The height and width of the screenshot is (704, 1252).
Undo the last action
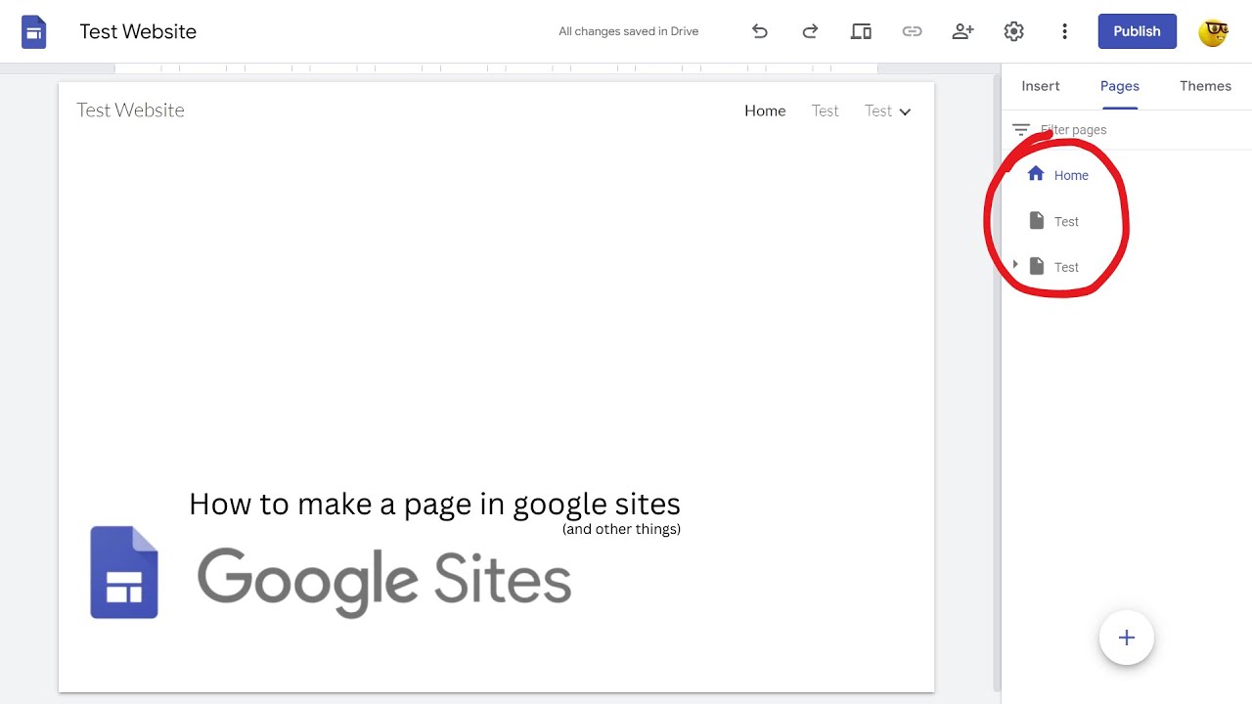759,31
